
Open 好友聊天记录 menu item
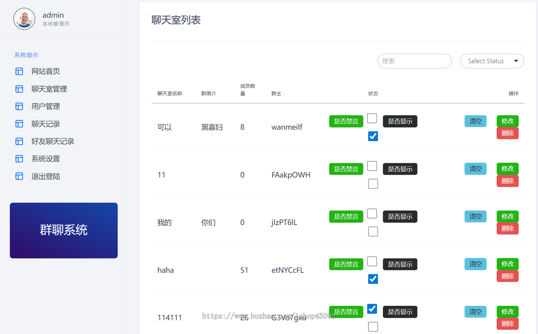point(53,141)
